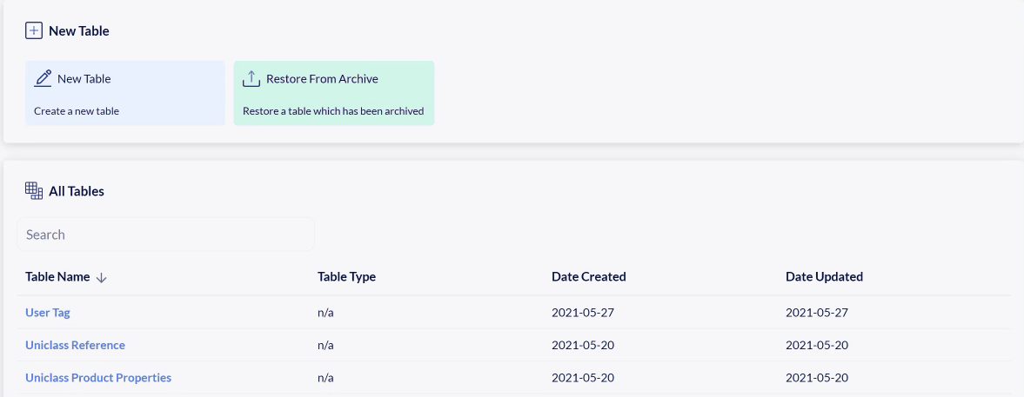Click the grid icon beside All Tables

[x=34, y=190]
